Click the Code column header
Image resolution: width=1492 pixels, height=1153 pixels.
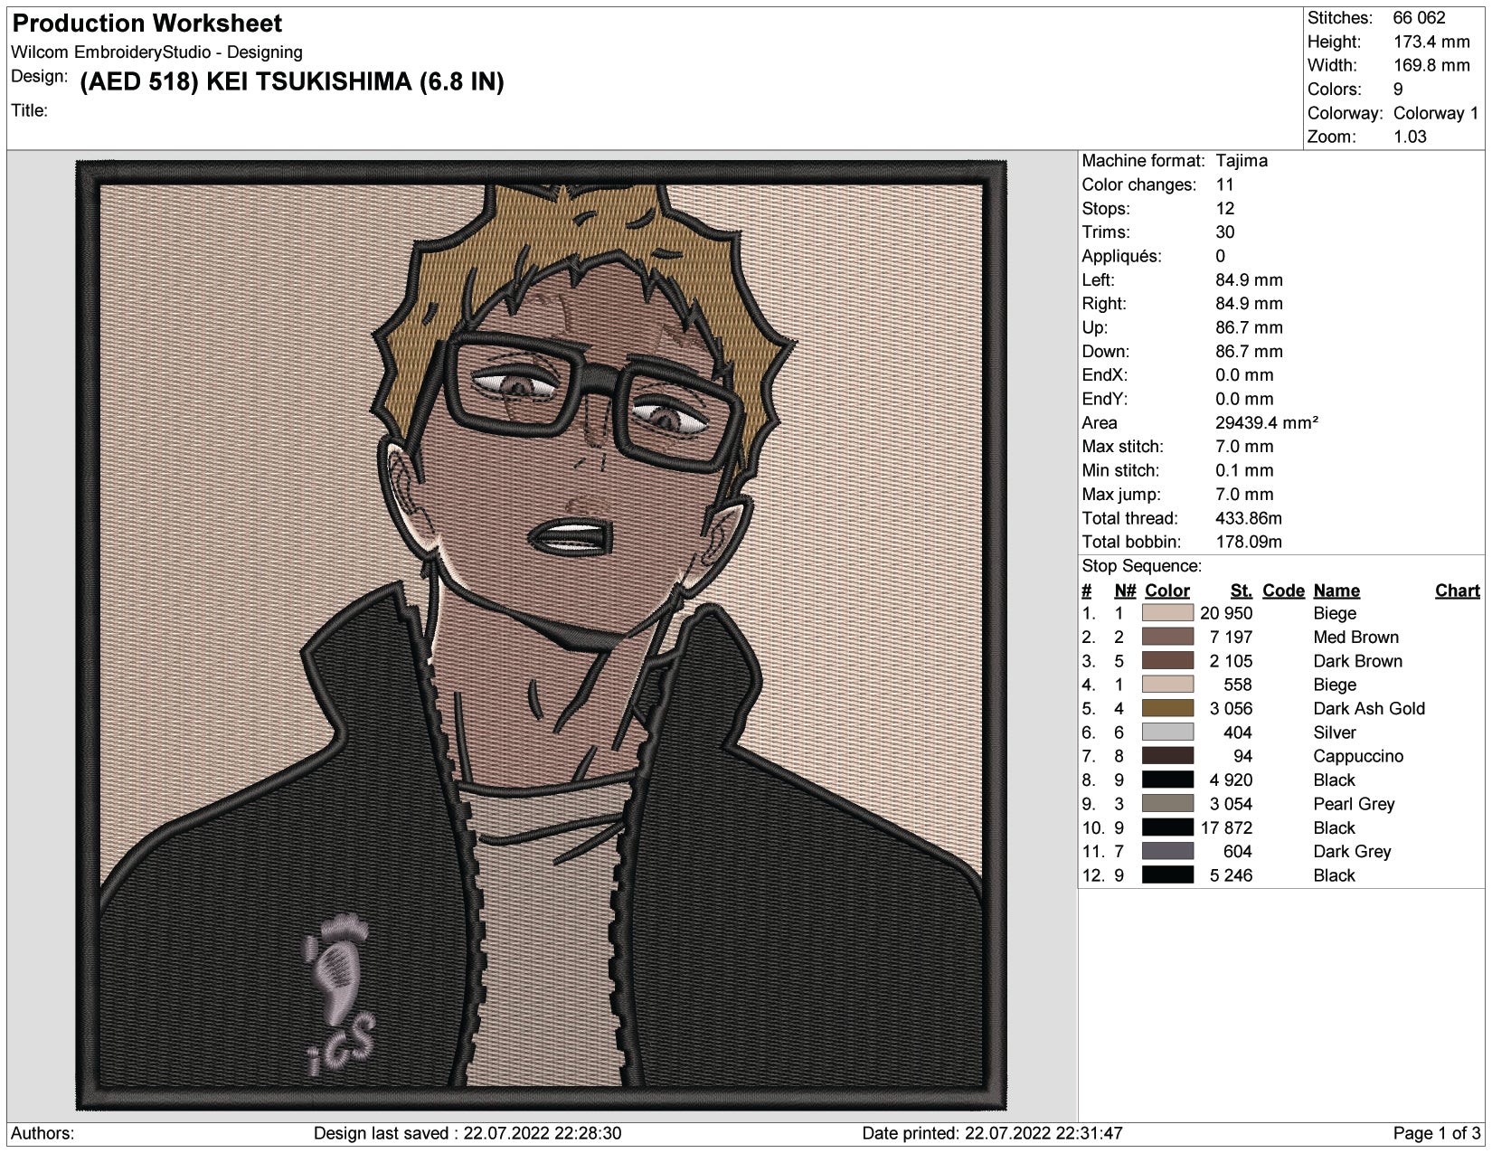click(x=1282, y=591)
